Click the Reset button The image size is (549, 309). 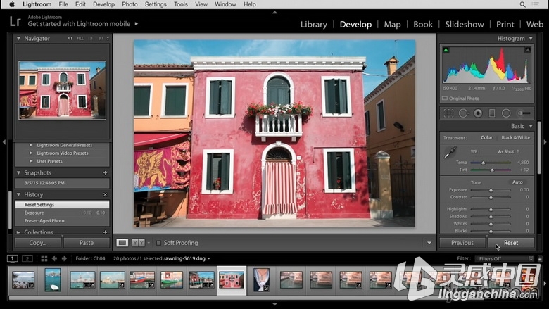coord(511,243)
